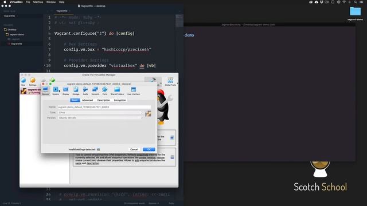Expand the vagrant-demo folder in sidebar
Image resolution: width=367 pixels, height=206 pixels.
15,34
